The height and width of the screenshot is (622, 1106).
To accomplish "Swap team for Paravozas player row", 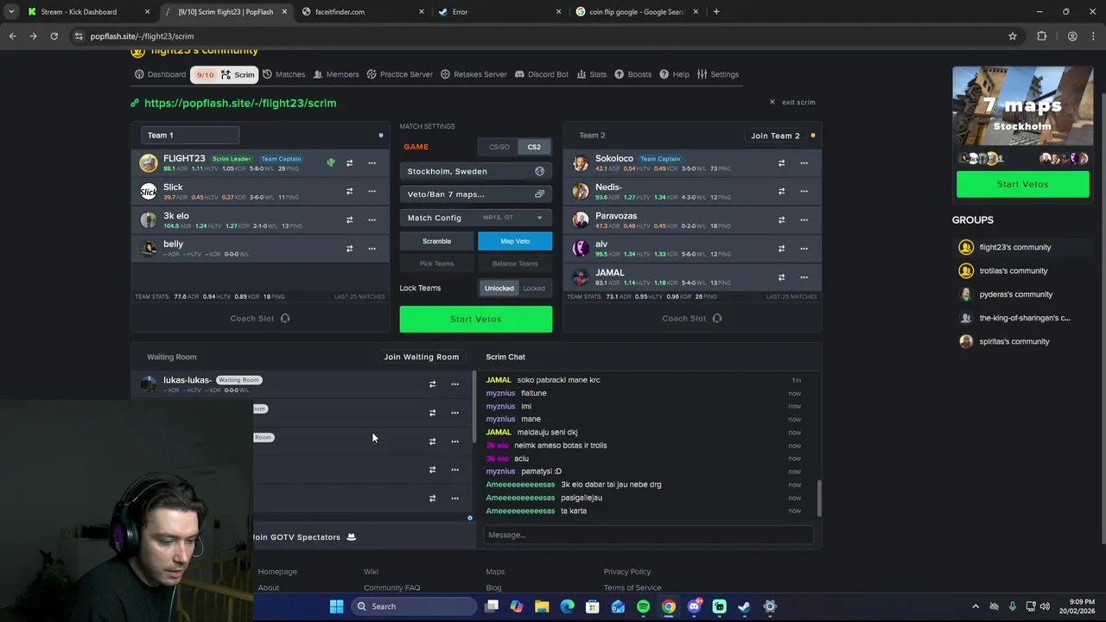I will pyautogui.click(x=781, y=220).
